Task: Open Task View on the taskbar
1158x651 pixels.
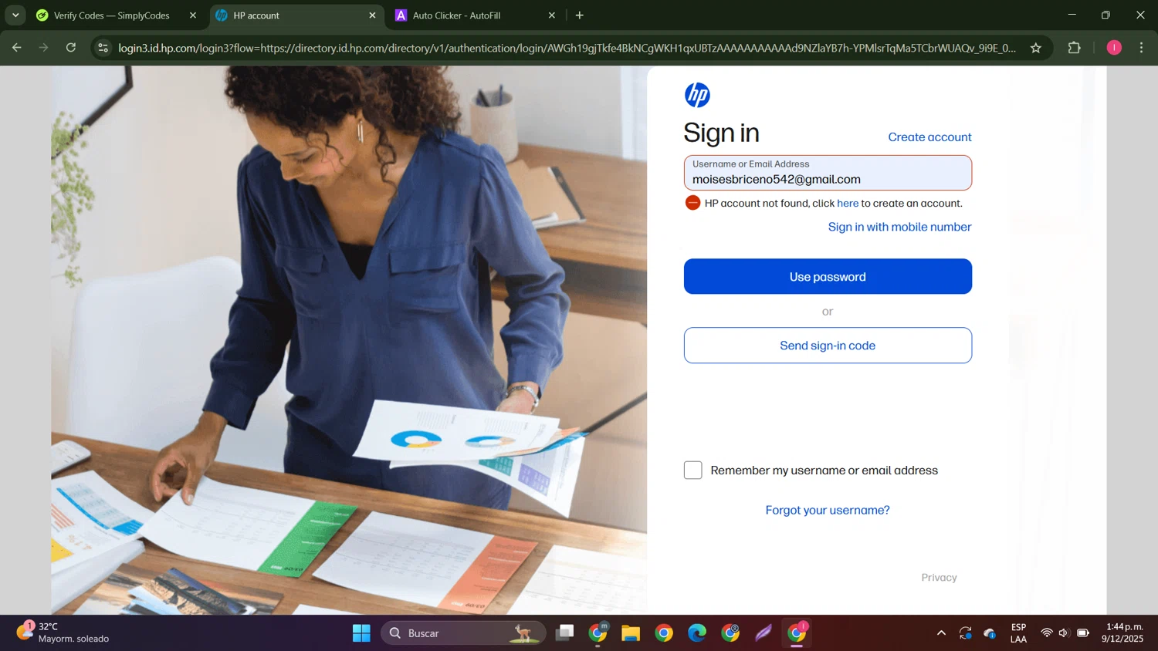Action: (565, 633)
